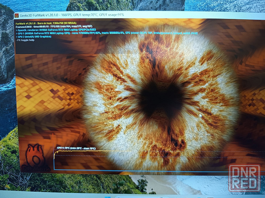This screenshot has height=198, width=265.
Task: Click the furry donut in the render view
Action: 161,99
